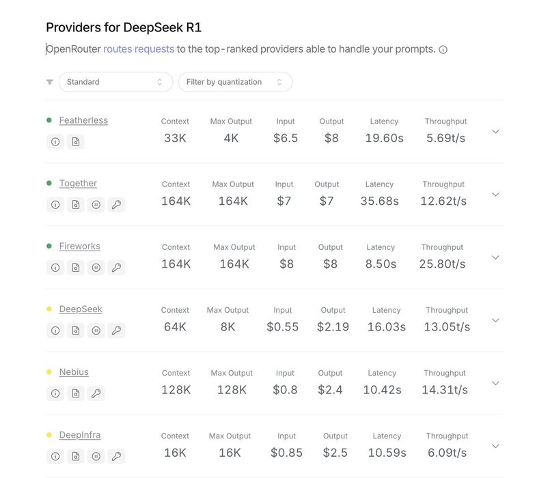Screen dimensions: 537x478
Task: Open the document icon under Featherless
Action: point(76,142)
